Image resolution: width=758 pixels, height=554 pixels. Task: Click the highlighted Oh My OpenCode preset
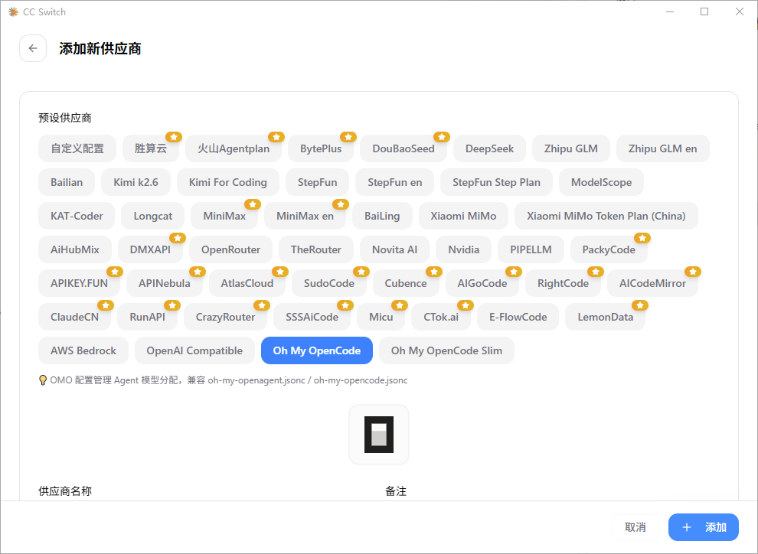tap(317, 350)
